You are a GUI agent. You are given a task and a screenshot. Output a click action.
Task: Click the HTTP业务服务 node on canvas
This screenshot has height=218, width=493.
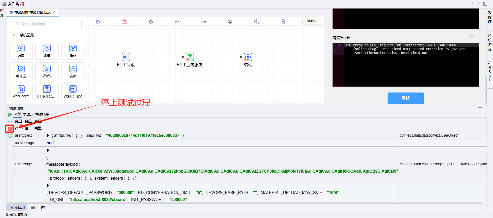[190, 57]
